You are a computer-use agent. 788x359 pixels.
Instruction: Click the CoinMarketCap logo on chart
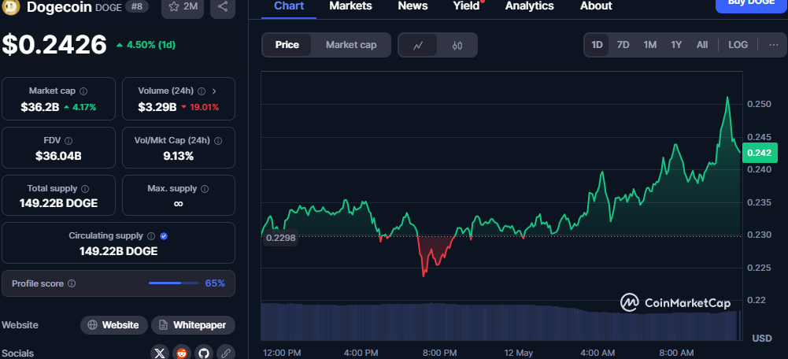[675, 302]
